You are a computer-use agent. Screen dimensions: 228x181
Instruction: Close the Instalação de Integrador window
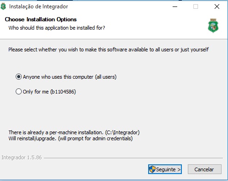[x=217, y=6]
